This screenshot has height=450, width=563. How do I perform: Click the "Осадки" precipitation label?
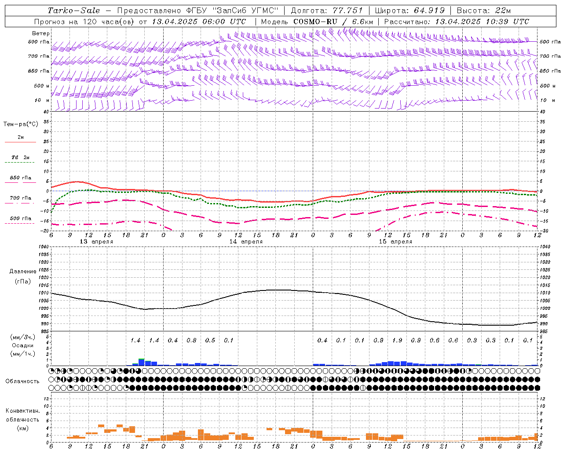(x=22, y=346)
